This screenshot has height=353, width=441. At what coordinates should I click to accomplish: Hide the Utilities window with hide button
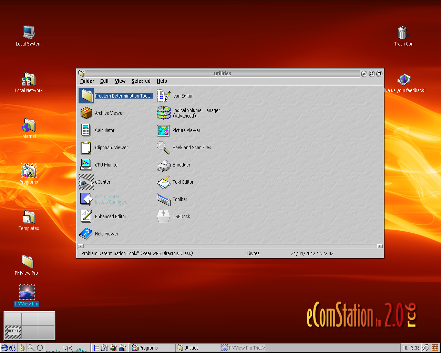pos(372,74)
